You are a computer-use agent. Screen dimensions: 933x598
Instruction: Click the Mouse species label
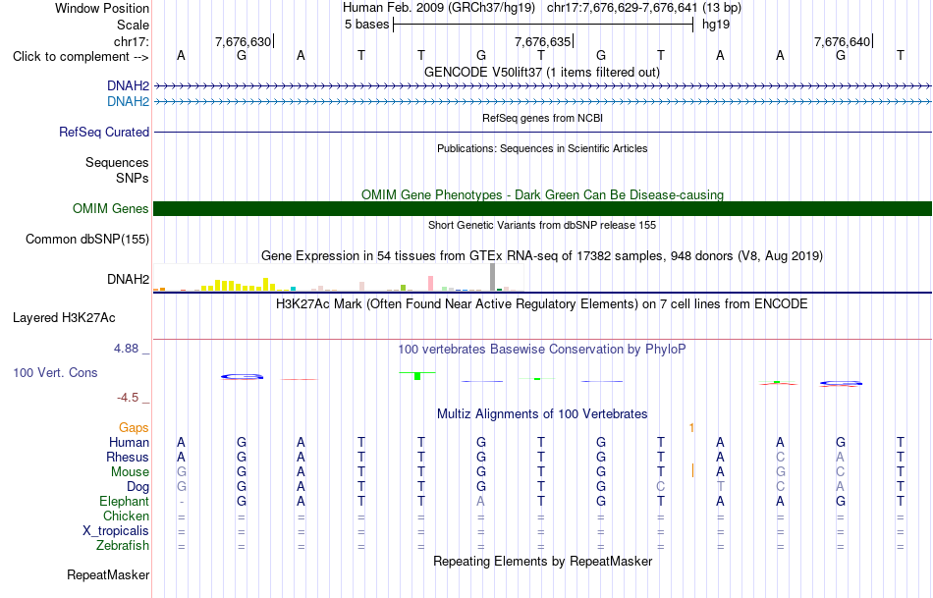(130, 472)
